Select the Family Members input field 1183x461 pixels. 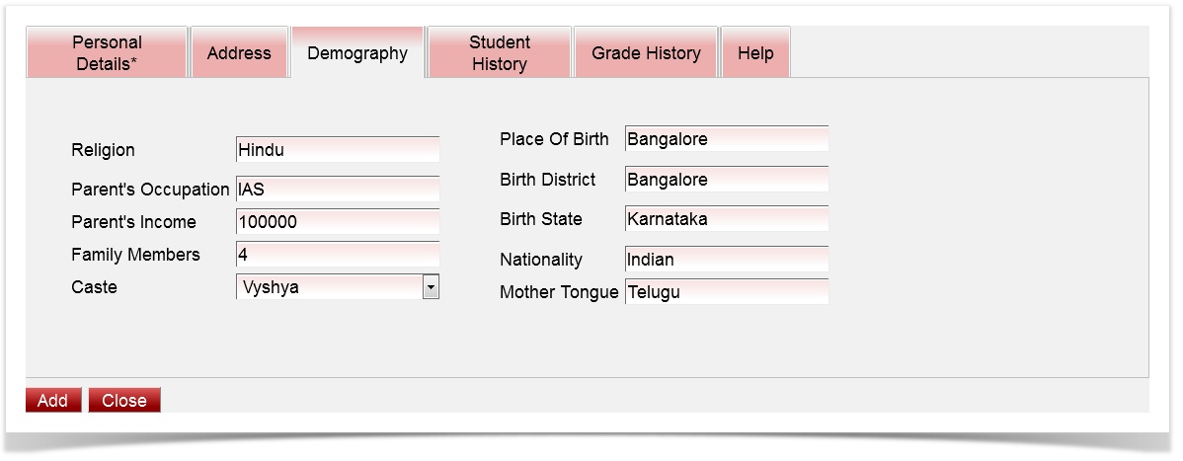[338, 255]
